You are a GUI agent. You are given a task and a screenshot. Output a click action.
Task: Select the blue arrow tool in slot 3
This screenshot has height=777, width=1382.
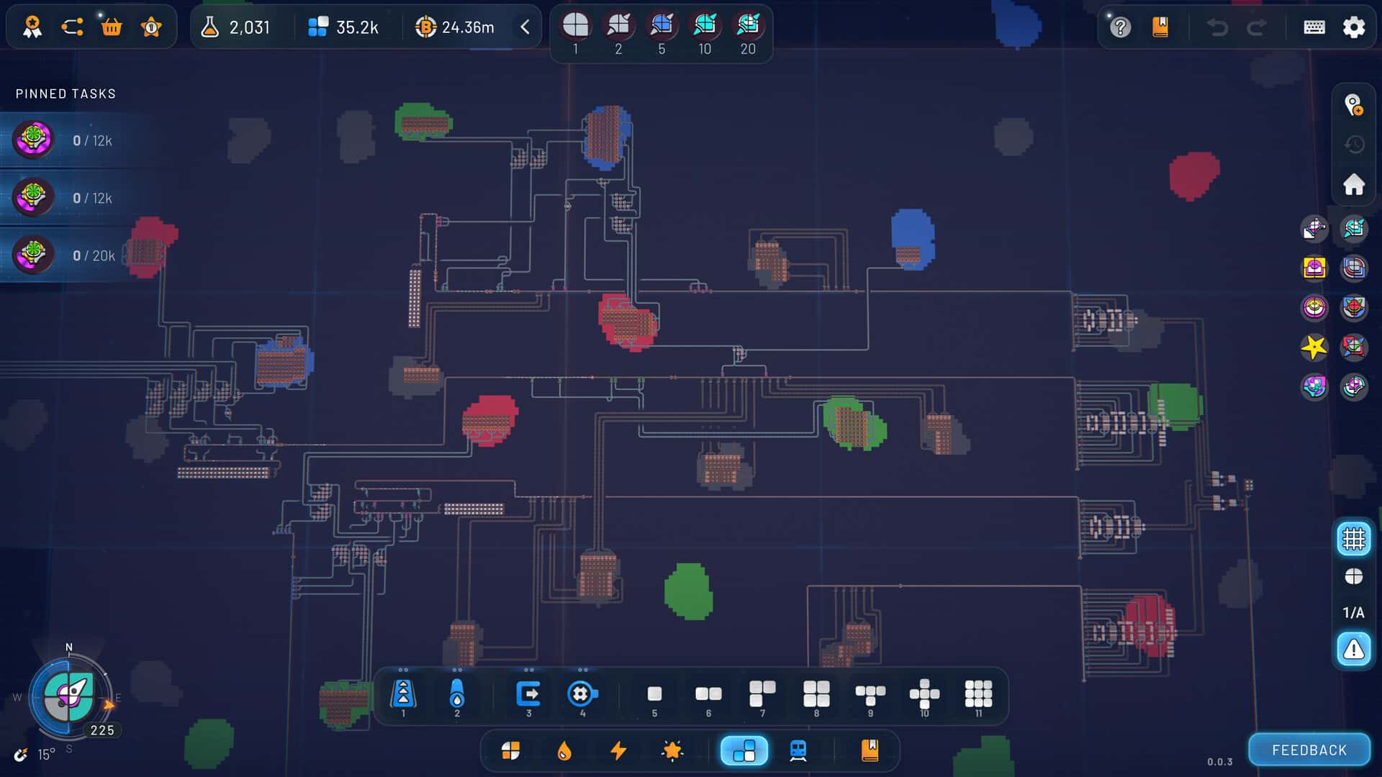[x=529, y=695]
